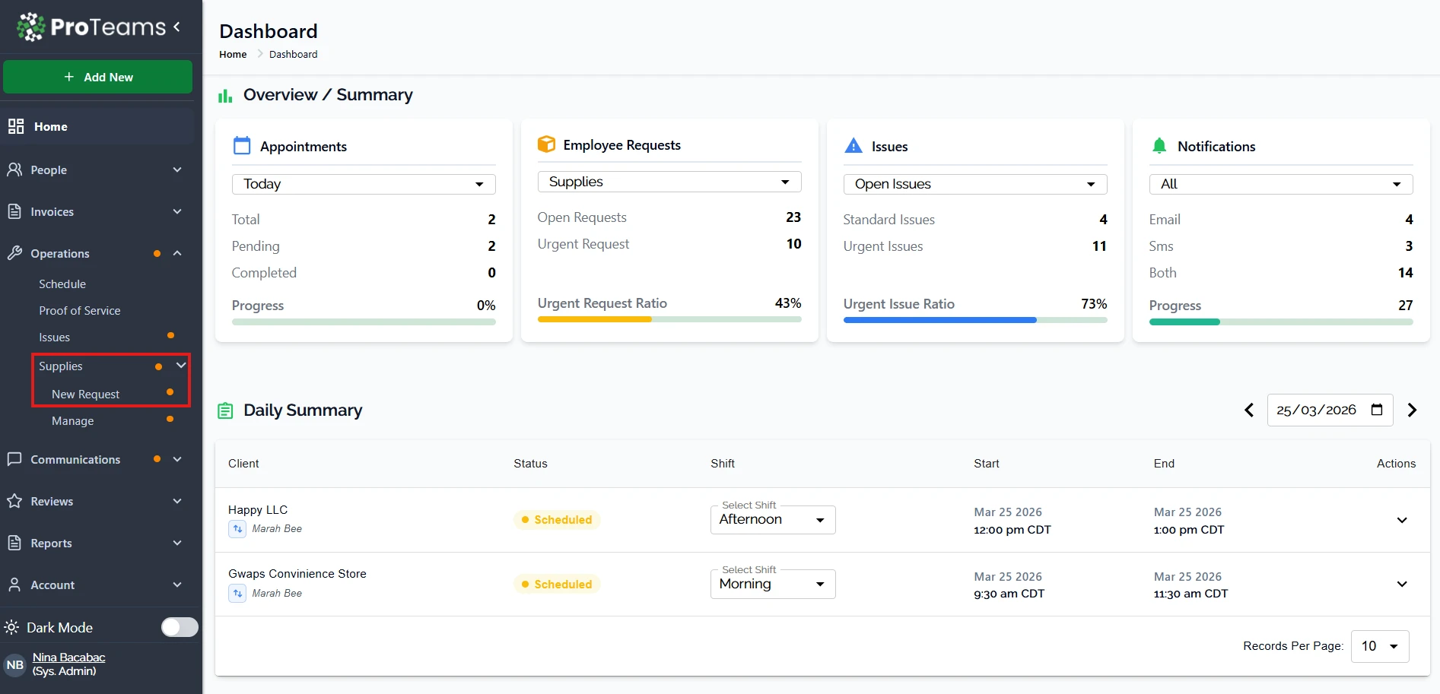Click the swap icon under Happy LLC

coord(237,529)
